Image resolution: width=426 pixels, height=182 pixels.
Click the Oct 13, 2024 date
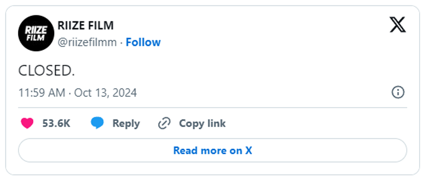pos(106,93)
